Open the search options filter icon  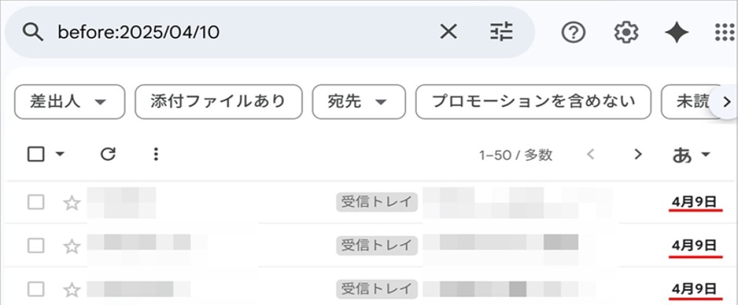tap(501, 32)
